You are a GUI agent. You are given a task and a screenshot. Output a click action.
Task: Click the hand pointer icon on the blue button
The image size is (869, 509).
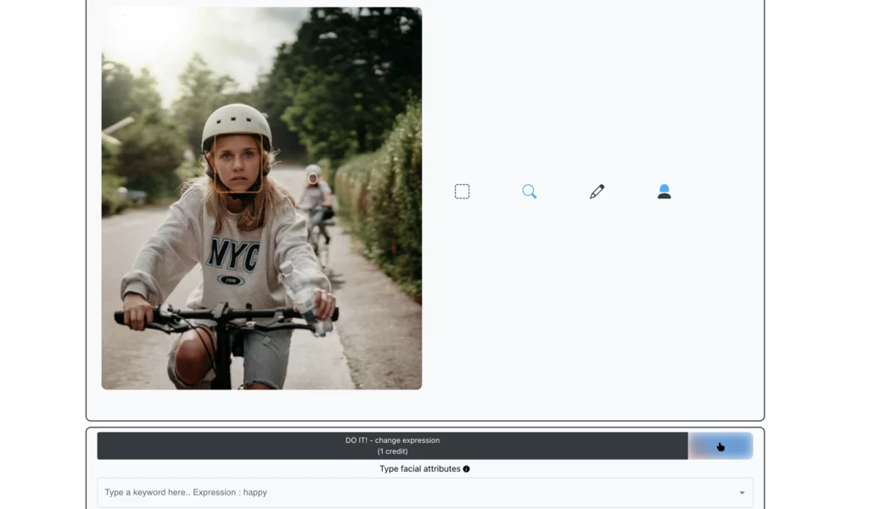pos(720,445)
